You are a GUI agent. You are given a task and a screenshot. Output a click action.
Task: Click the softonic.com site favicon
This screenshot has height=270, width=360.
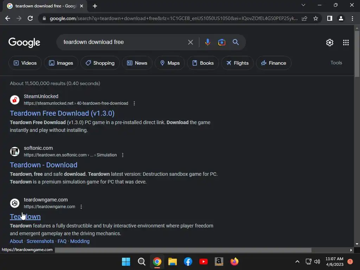(15, 152)
